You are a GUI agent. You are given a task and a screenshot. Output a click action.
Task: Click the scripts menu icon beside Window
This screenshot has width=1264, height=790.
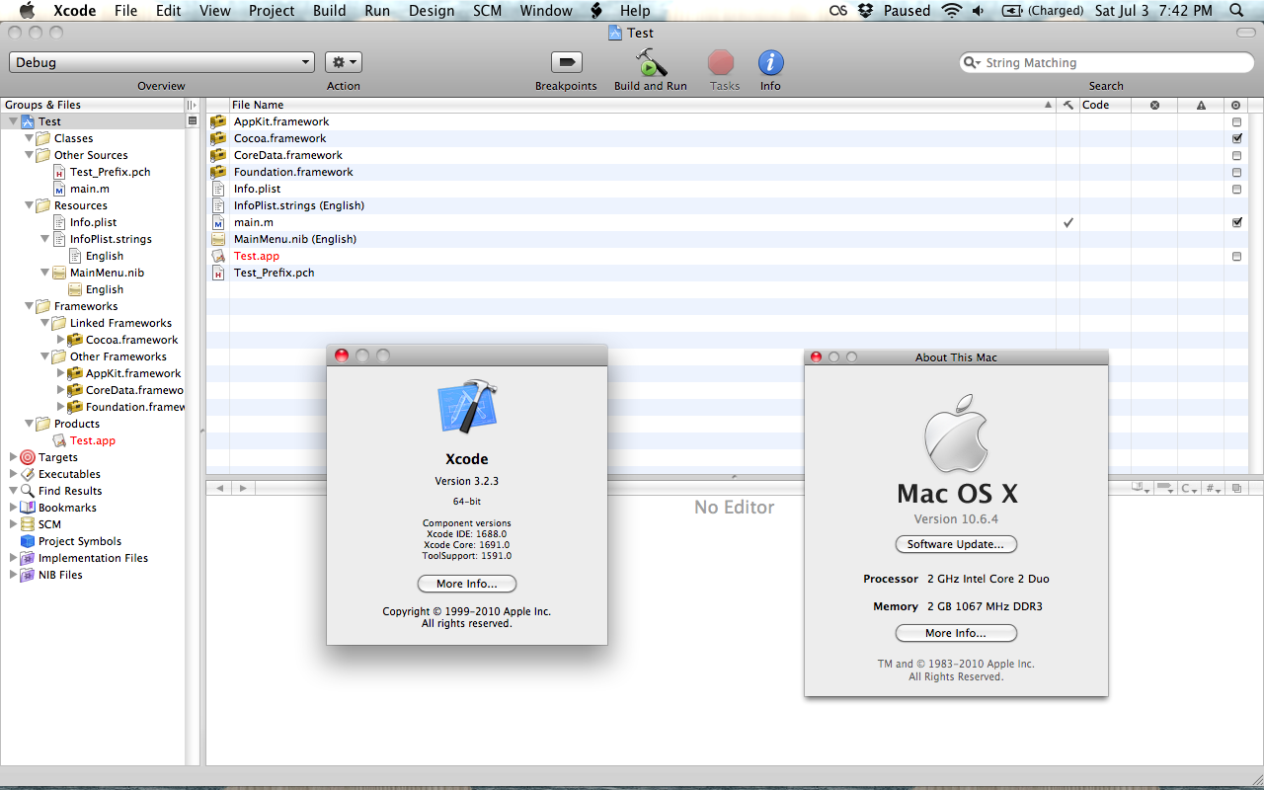[x=596, y=11]
